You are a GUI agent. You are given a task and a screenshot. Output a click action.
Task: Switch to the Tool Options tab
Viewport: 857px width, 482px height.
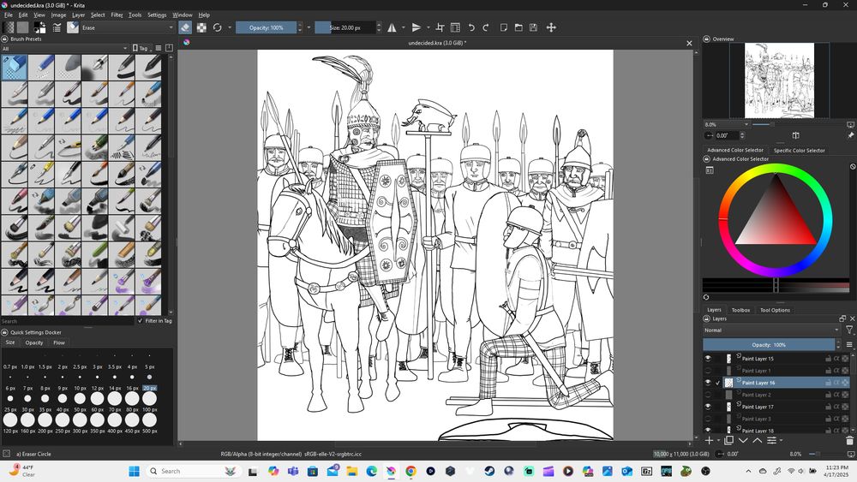(775, 310)
